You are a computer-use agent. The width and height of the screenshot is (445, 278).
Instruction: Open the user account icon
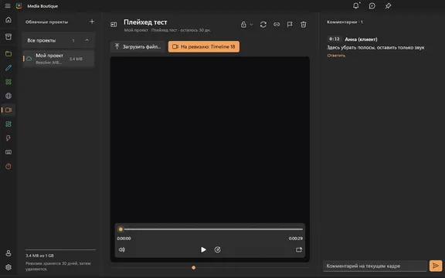coord(8,253)
